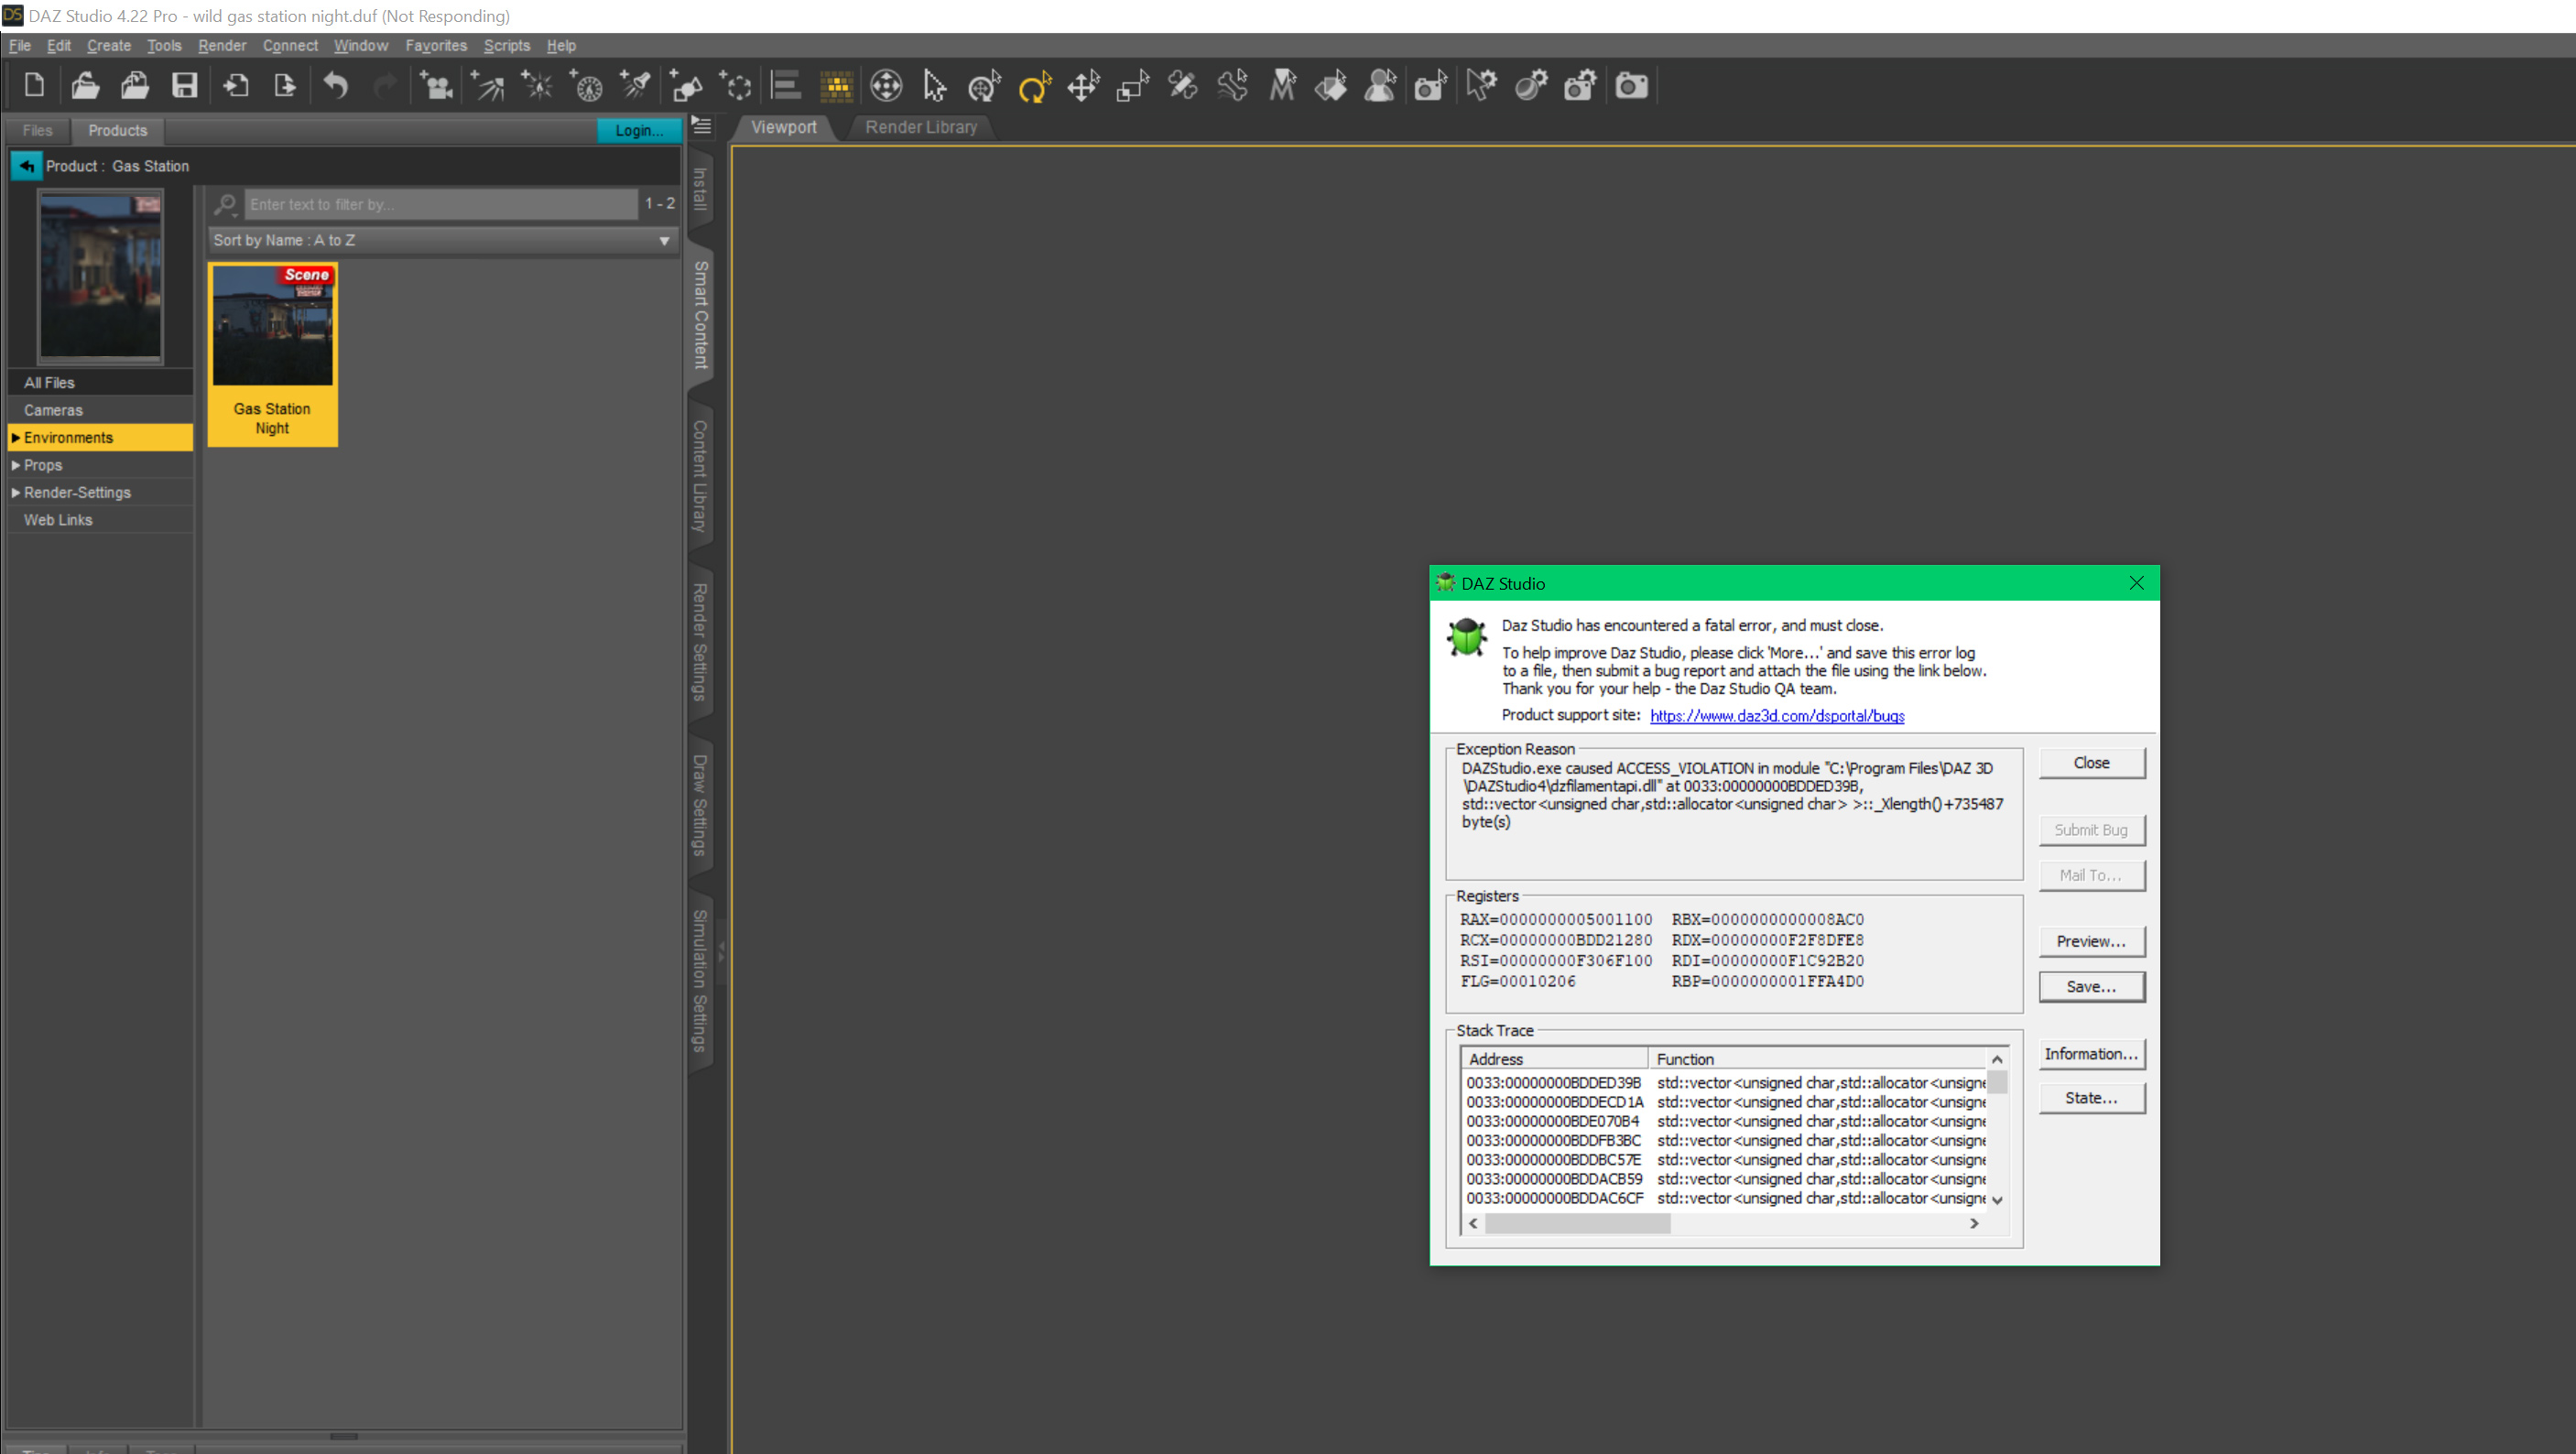Screen dimensions: 2576x1454
Task: Click the Function column header
Action: pyautogui.click(x=1819, y=1059)
